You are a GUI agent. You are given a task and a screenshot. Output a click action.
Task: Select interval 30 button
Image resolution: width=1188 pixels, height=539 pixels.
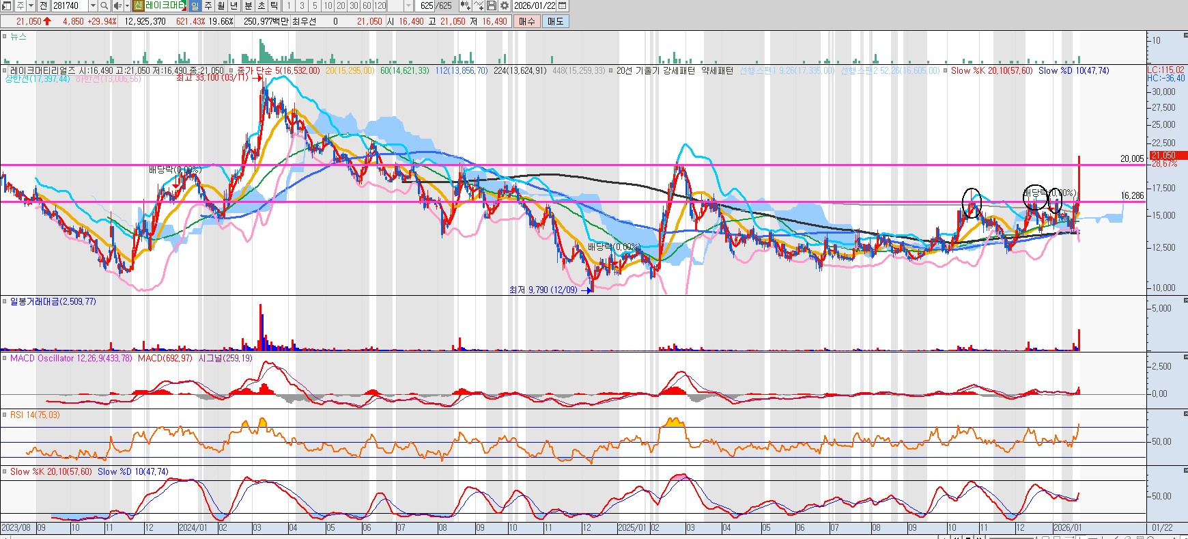click(x=354, y=5)
